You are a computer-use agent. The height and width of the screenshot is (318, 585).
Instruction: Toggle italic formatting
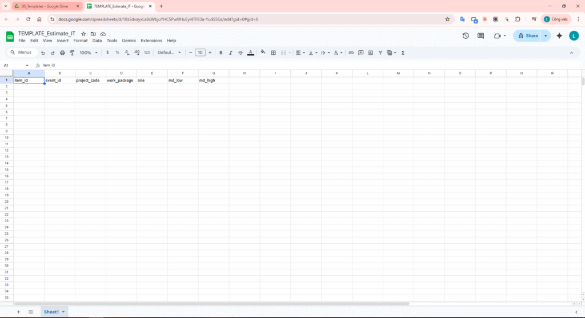[x=230, y=53]
